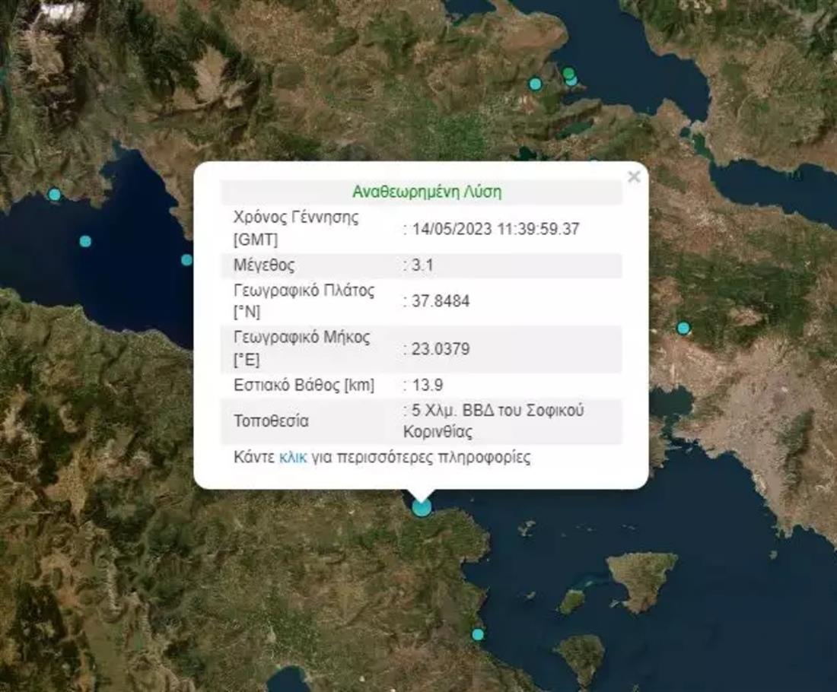Click the 'κλικ' link for more information
This screenshot has height=692, width=837.
tap(293, 458)
